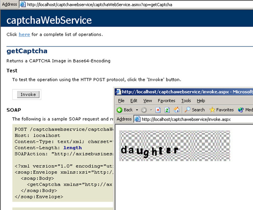Click the Stop loading icon

pos(158,110)
